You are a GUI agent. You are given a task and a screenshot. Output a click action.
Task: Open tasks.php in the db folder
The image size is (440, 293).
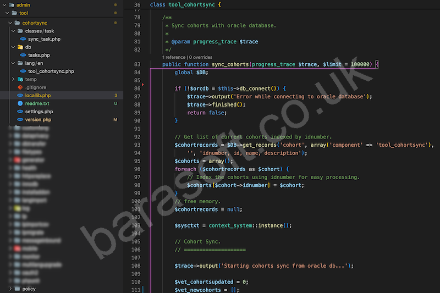pyautogui.click(x=38, y=55)
